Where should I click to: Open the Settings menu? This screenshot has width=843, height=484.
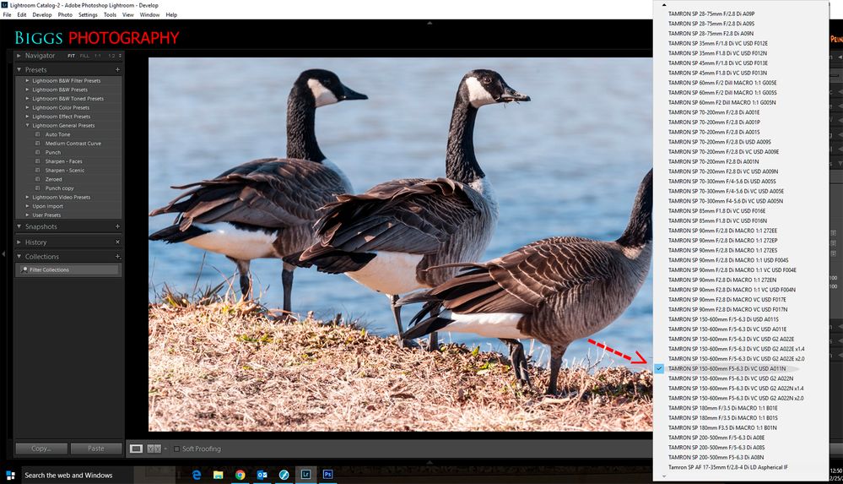pyautogui.click(x=88, y=15)
